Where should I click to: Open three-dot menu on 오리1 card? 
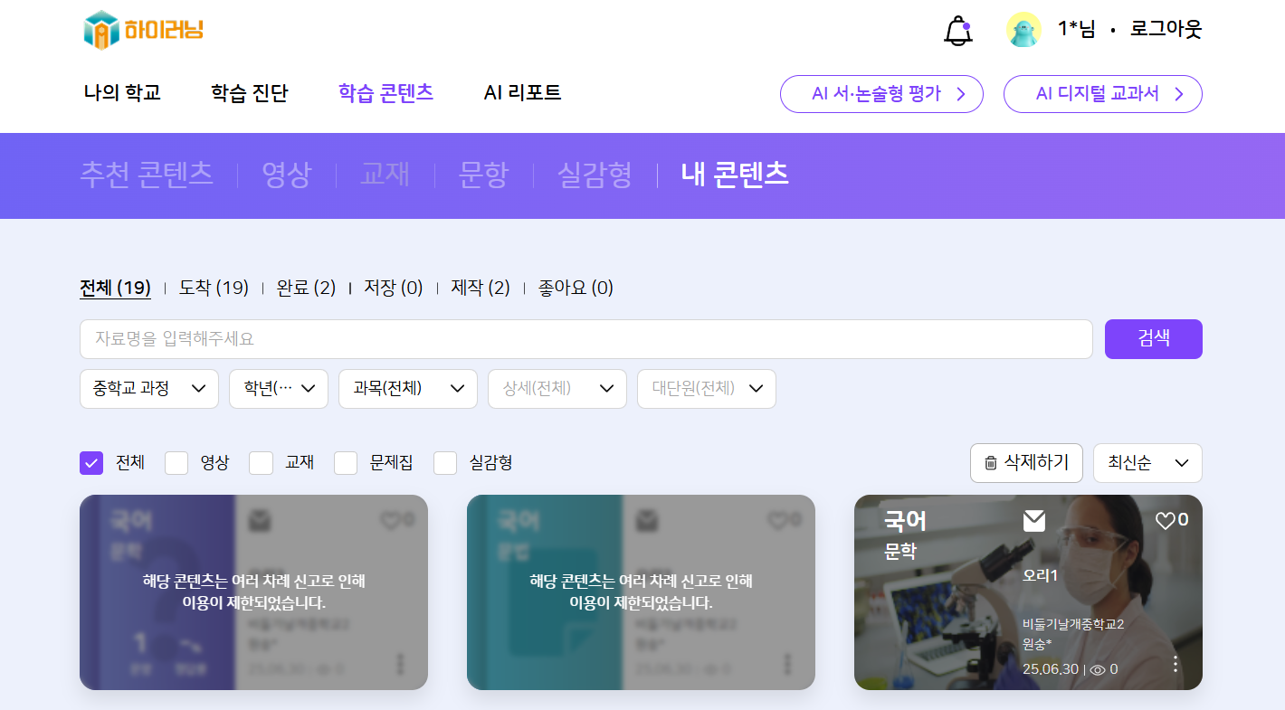[x=1176, y=664]
